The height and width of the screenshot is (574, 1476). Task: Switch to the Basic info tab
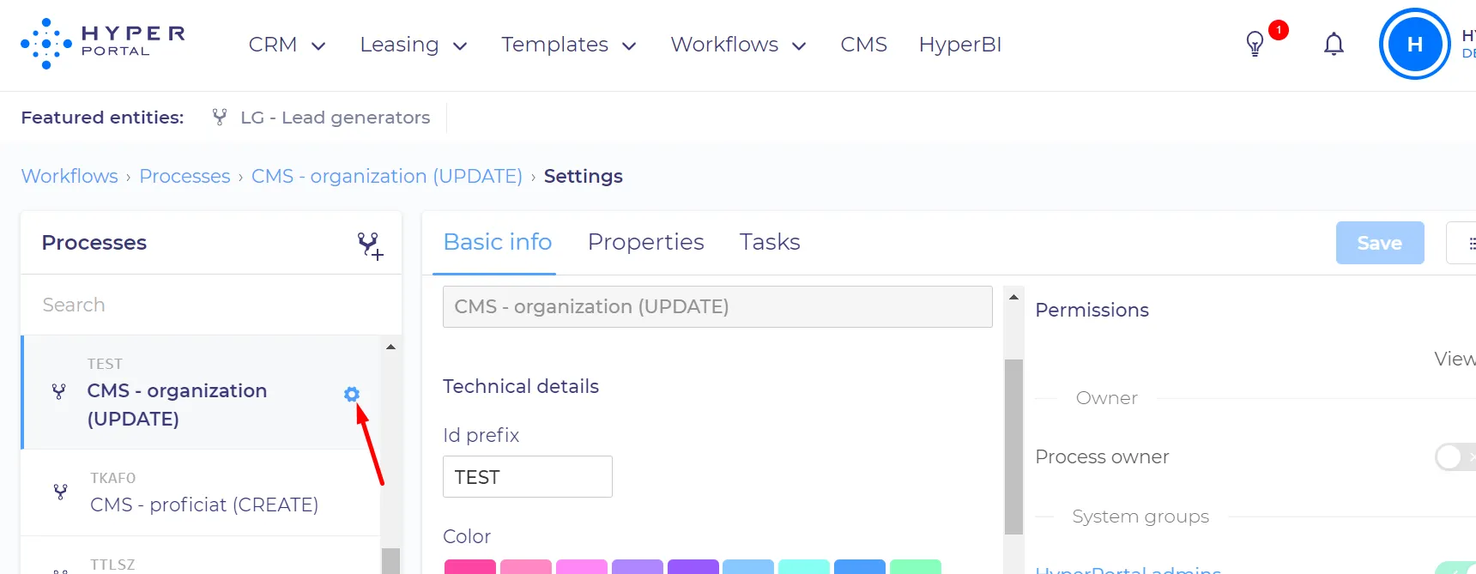[x=498, y=242]
